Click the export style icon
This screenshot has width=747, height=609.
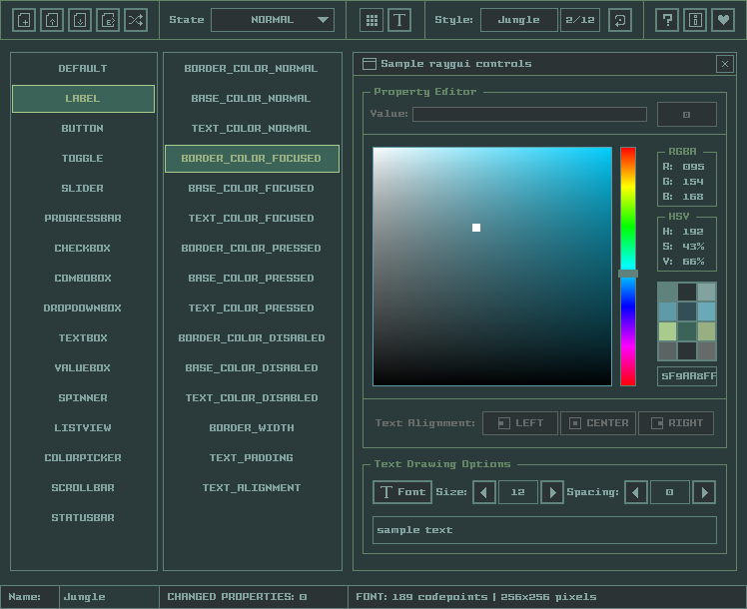(x=108, y=19)
